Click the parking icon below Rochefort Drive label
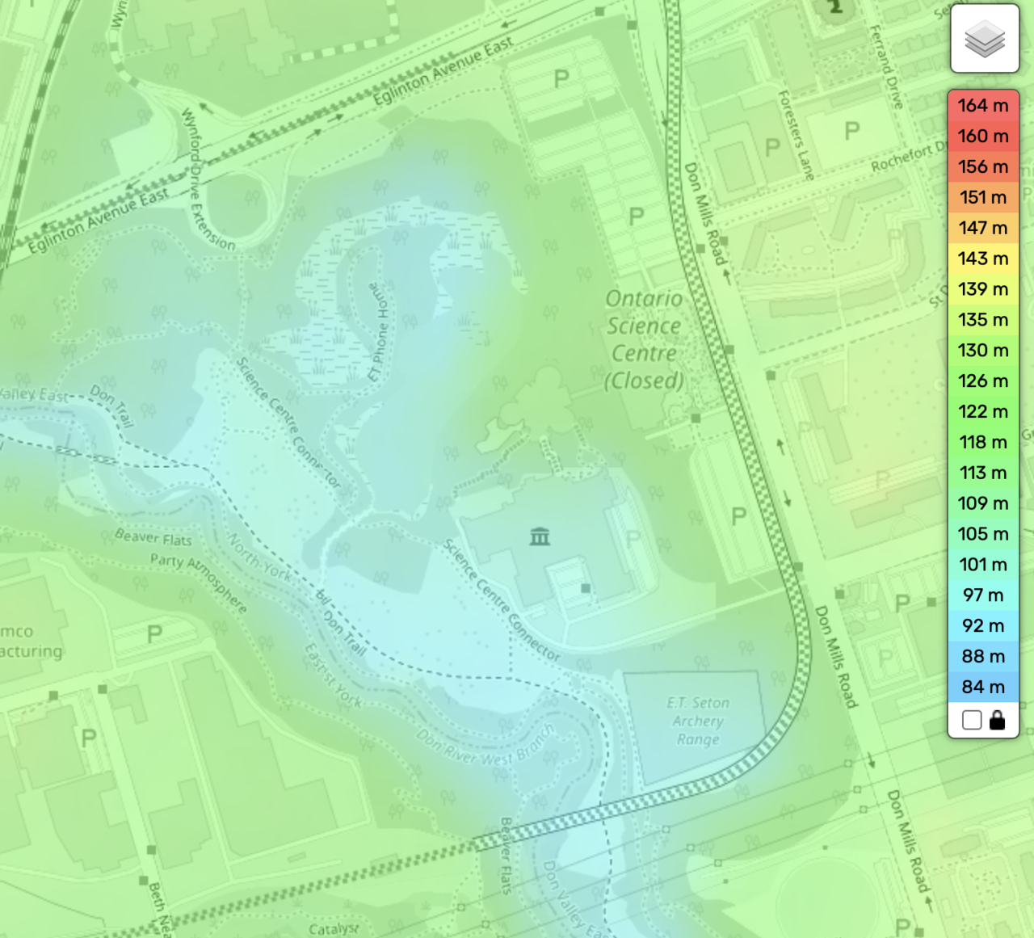 [852, 131]
